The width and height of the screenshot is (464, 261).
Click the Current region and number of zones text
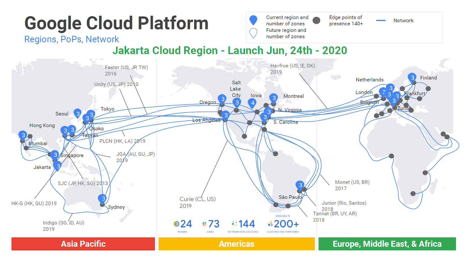coord(287,21)
